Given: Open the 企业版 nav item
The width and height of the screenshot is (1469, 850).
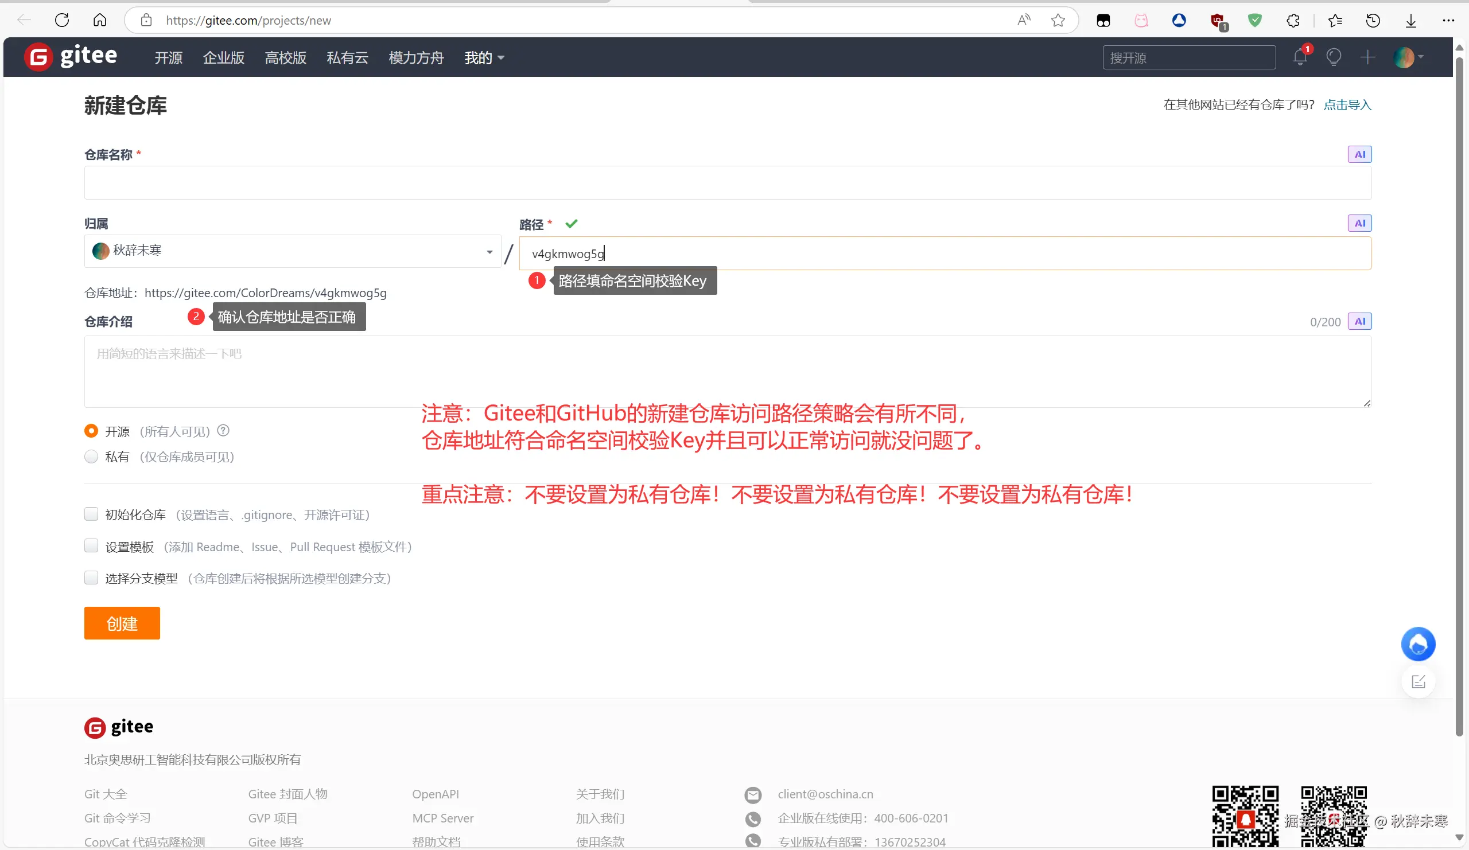Looking at the screenshot, I should tap(223, 58).
